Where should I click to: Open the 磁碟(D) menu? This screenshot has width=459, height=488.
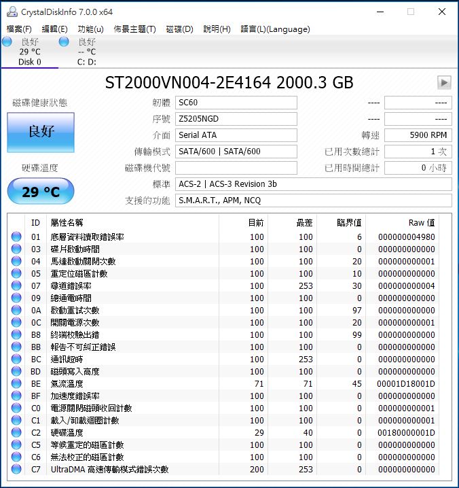pyautogui.click(x=179, y=29)
